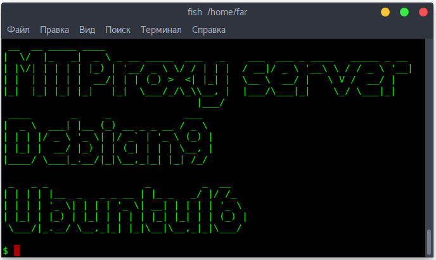The width and height of the screenshot is (436, 260).
Task: Click the 'Ubuntu16' ASCII art text
Action: point(125,210)
